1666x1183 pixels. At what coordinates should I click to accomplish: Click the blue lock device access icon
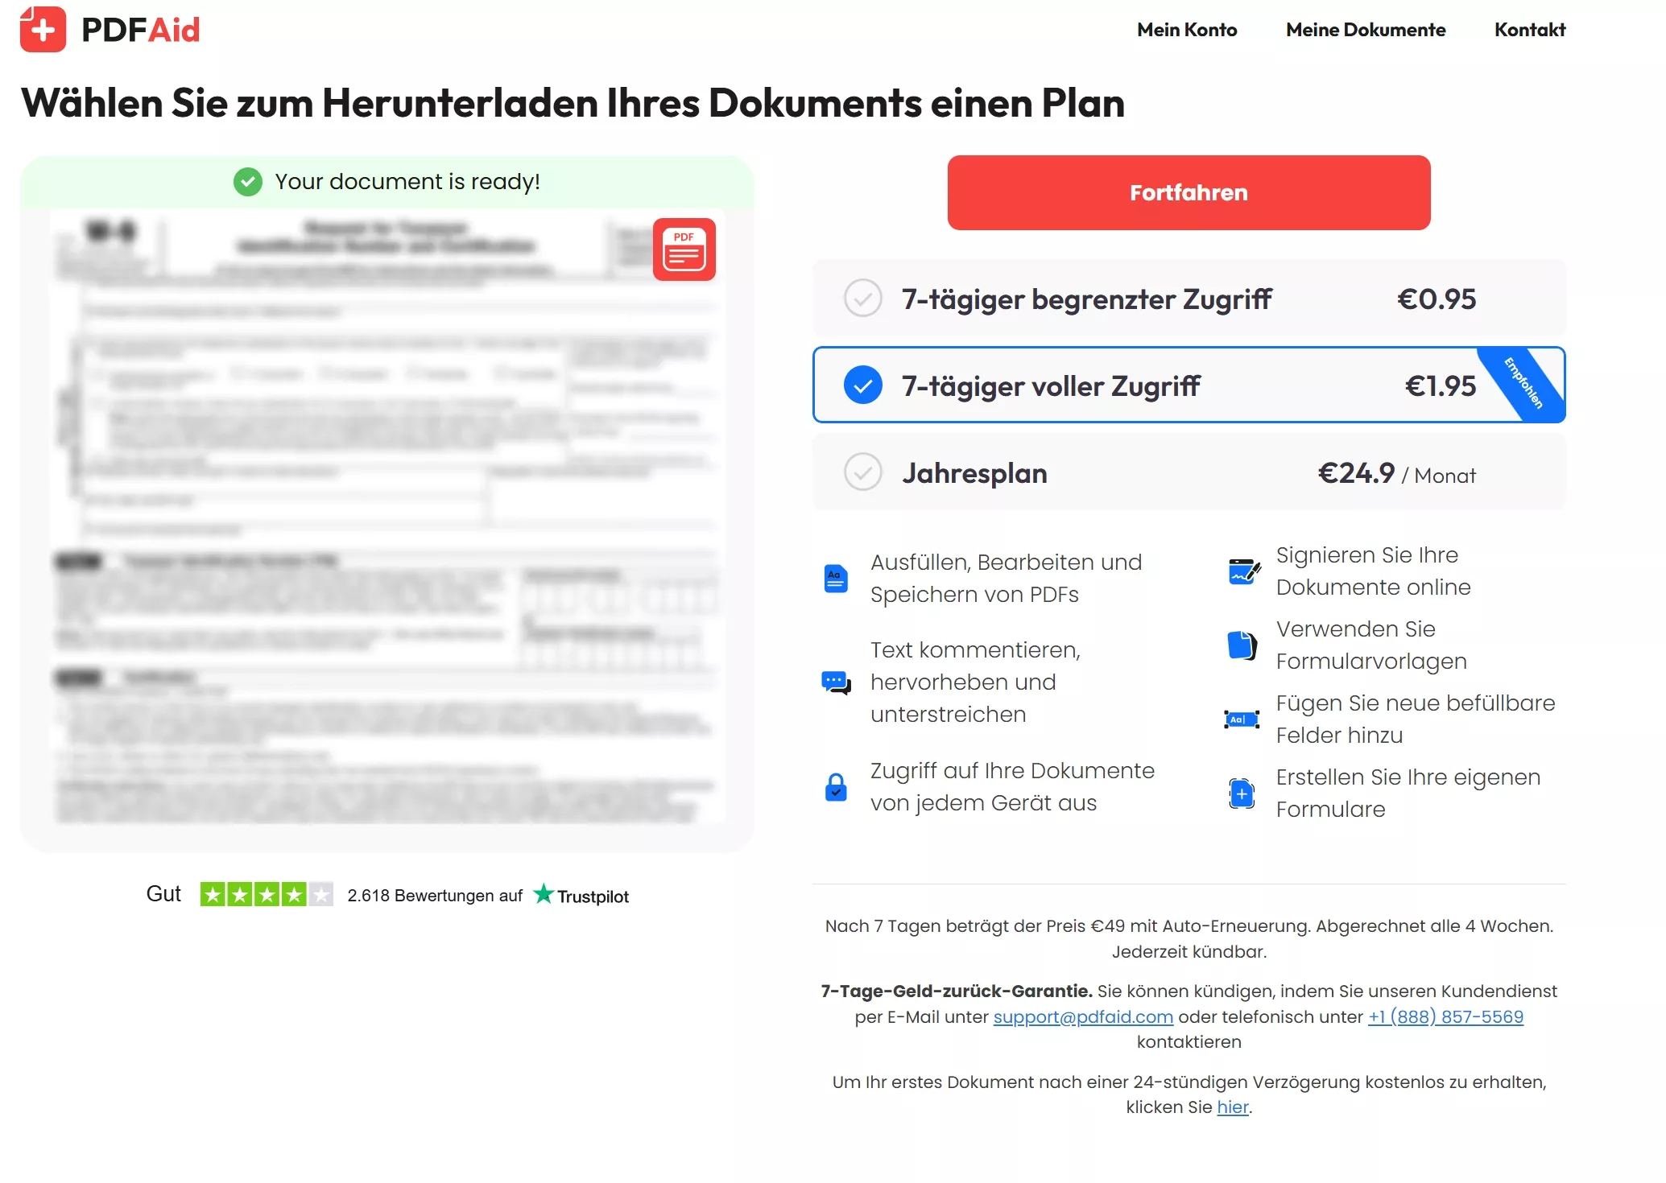[x=836, y=787]
